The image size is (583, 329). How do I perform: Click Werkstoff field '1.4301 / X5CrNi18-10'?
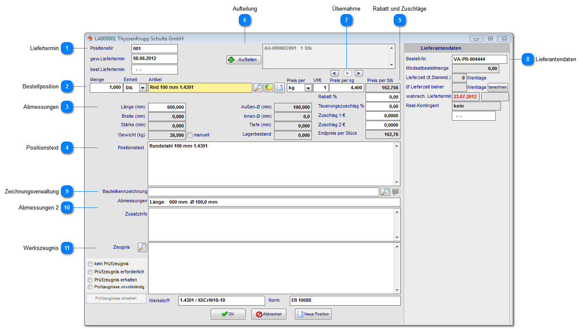pyautogui.click(x=221, y=301)
